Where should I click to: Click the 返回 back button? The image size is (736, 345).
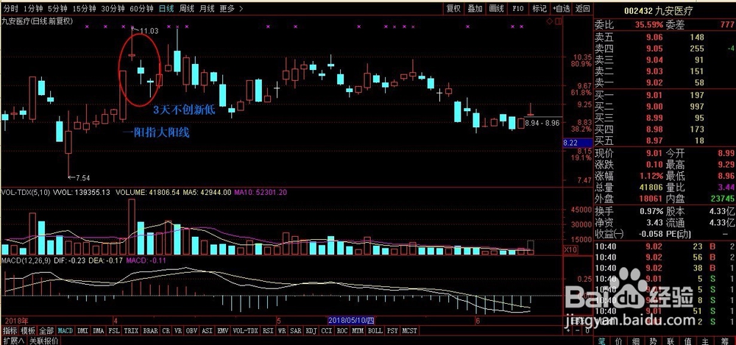pos(582,8)
